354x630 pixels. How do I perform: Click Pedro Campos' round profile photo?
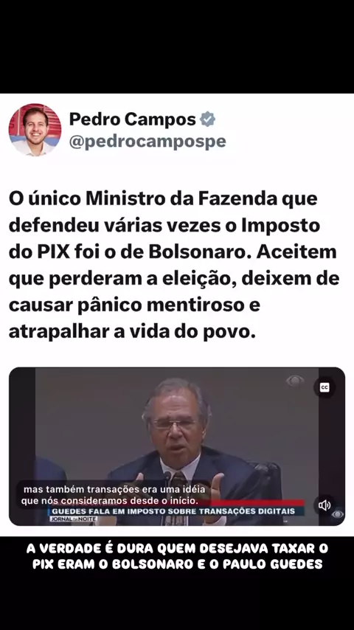click(35, 129)
